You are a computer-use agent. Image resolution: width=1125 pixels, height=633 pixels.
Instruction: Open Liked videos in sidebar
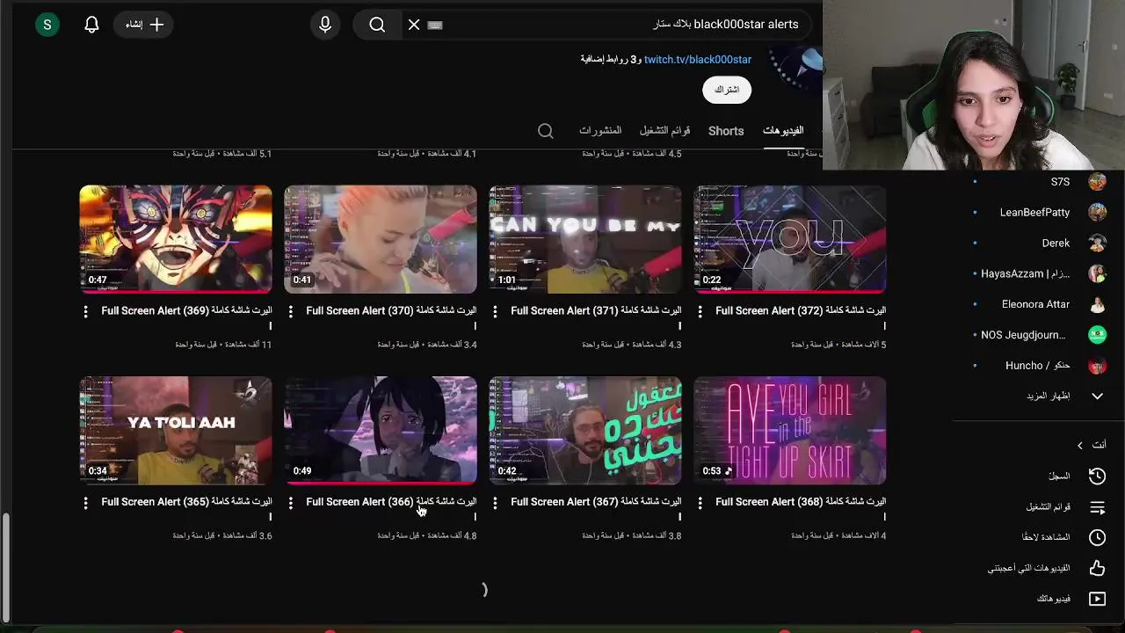[x=1037, y=569]
